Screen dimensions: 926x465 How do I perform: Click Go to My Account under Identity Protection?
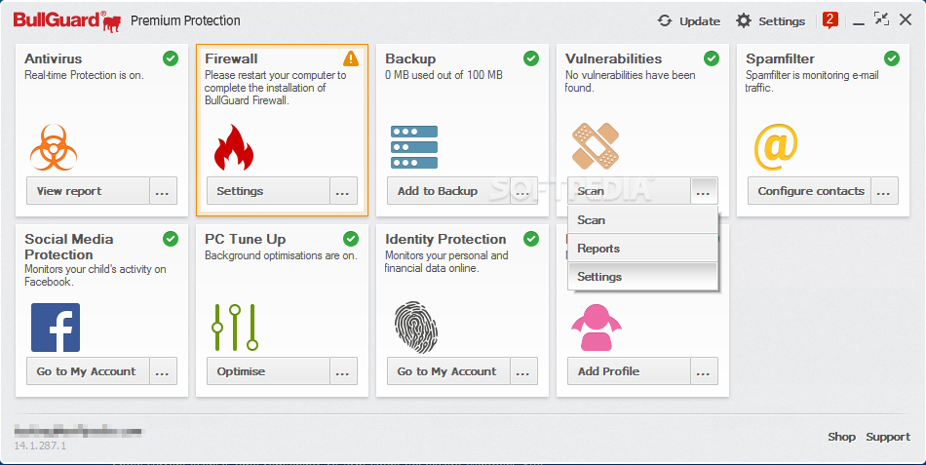point(448,371)
